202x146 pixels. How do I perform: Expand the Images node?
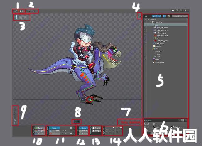152,46
